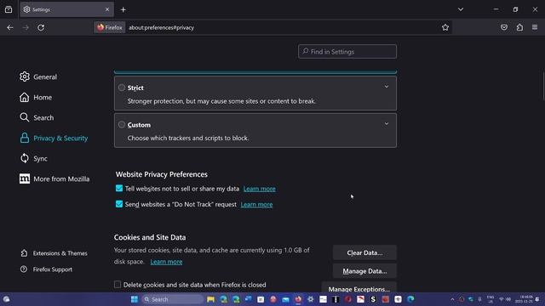Open the weather widget in the taskbar
This screenshot has height=306, width=545.
click(6, 299)
